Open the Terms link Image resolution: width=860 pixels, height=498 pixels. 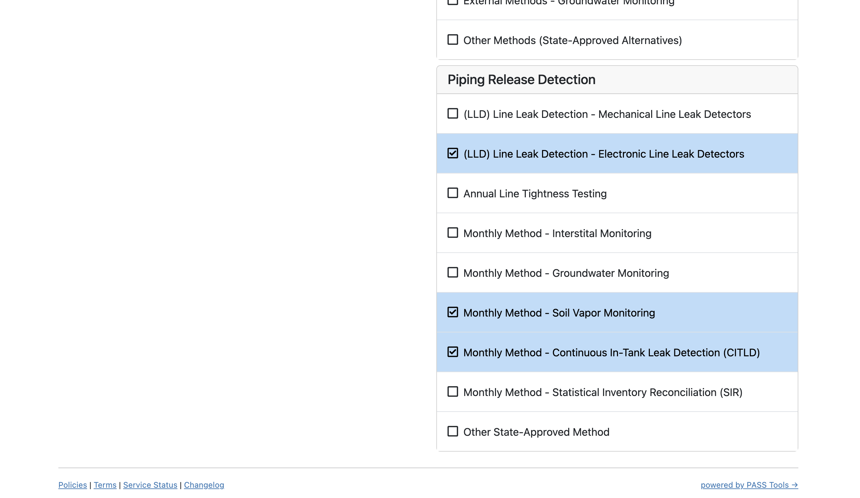coord(105,485)
